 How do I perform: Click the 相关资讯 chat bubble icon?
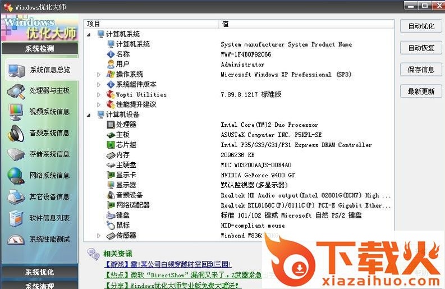pos(93,254)
